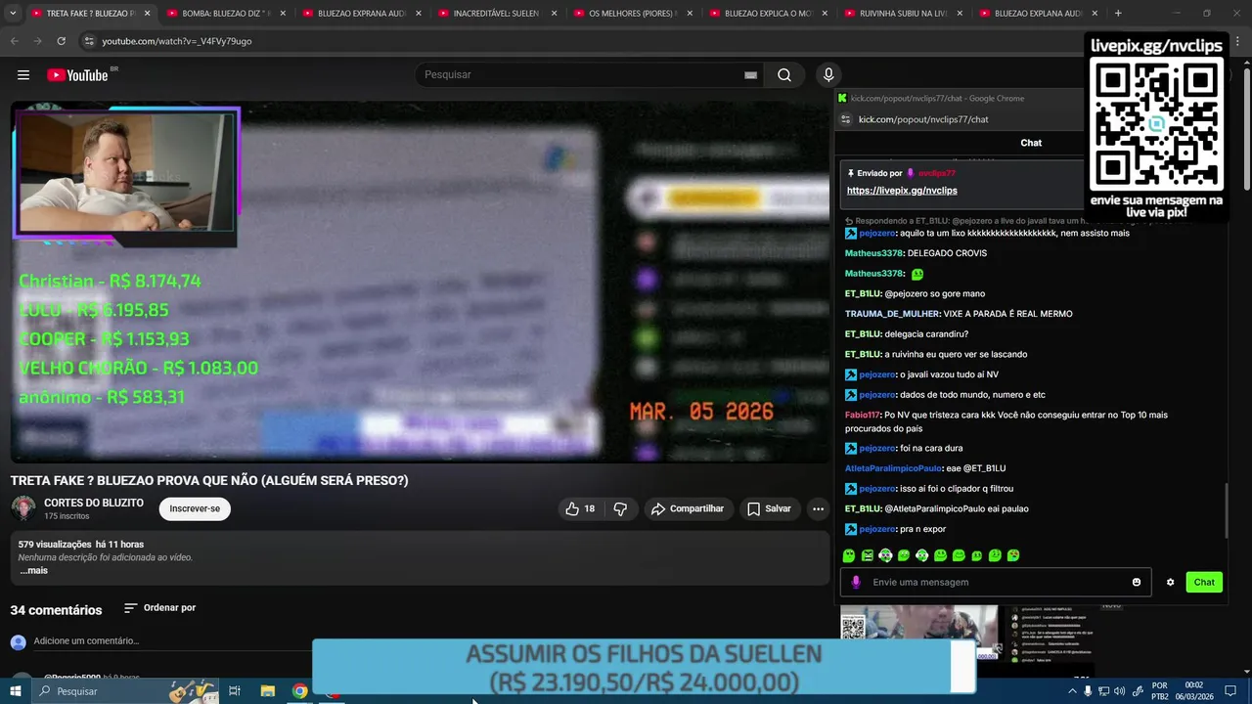Close the TRETA FAKE browser tab
This screenshot has height=704, width=1252.
[x=148, y=14]
